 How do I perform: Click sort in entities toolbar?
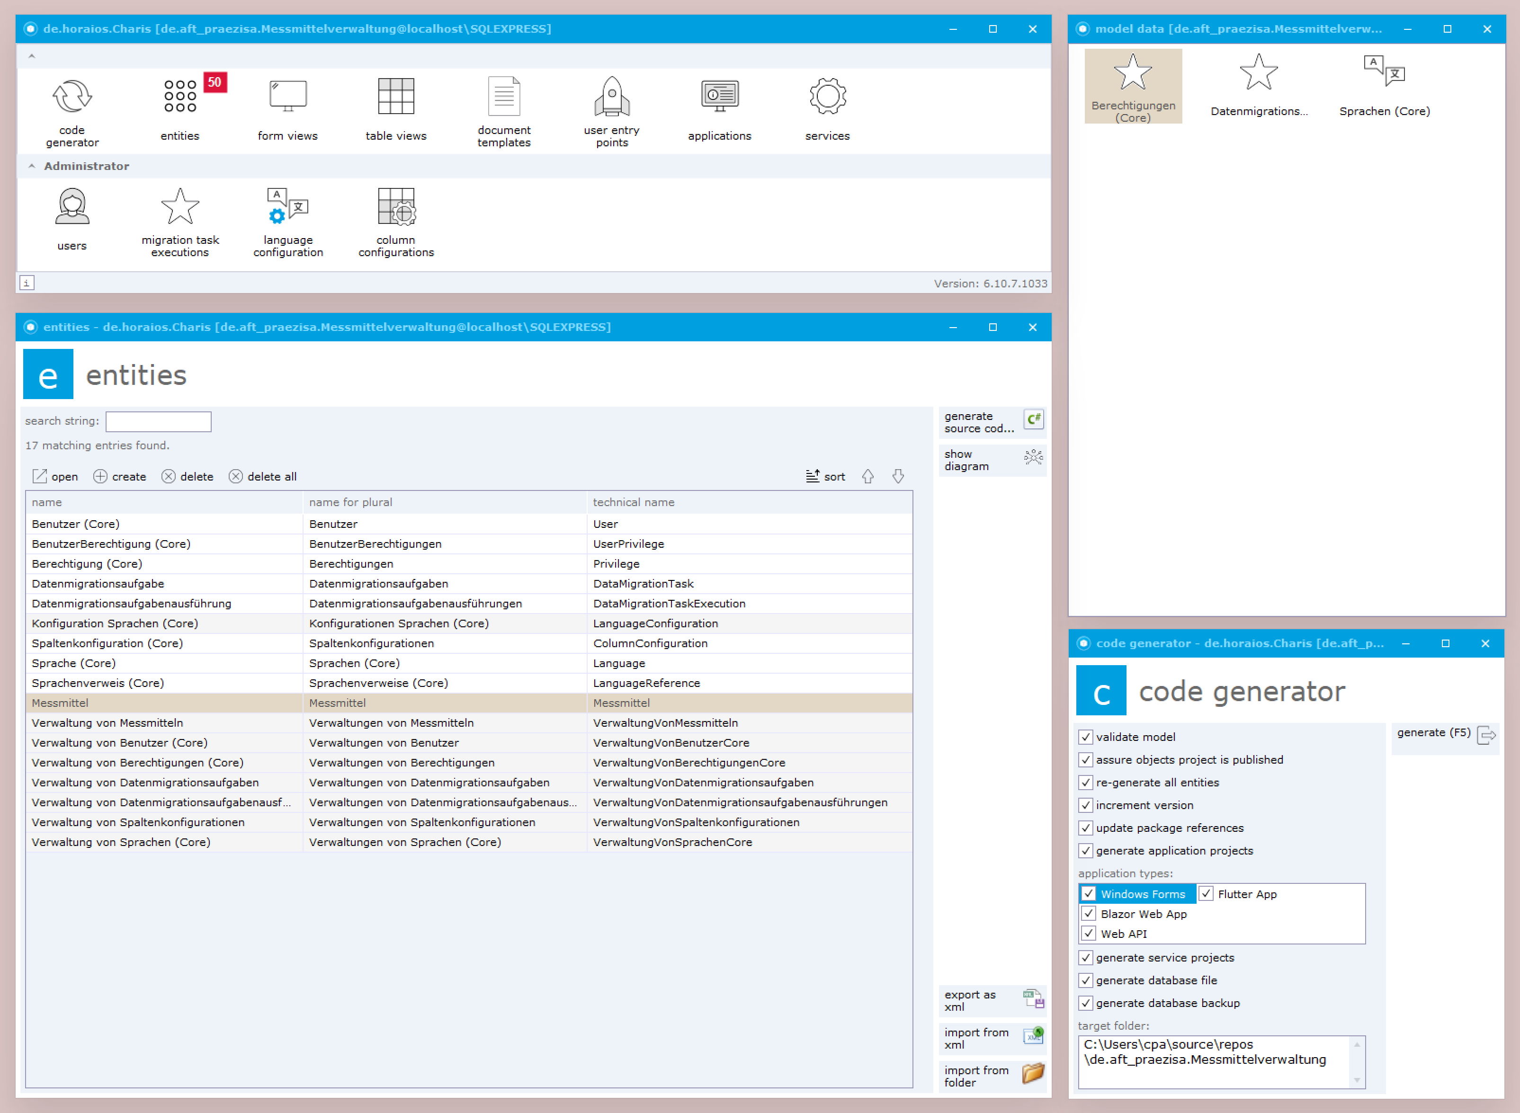pyautogui.click(x=825, y=476)
